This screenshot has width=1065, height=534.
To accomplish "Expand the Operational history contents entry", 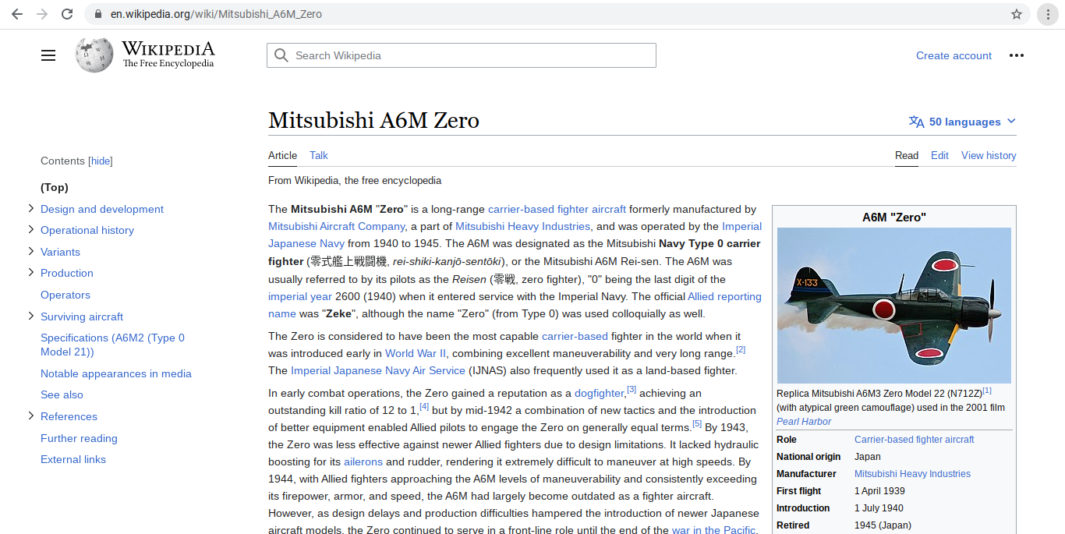I will (x=31, y=229).
